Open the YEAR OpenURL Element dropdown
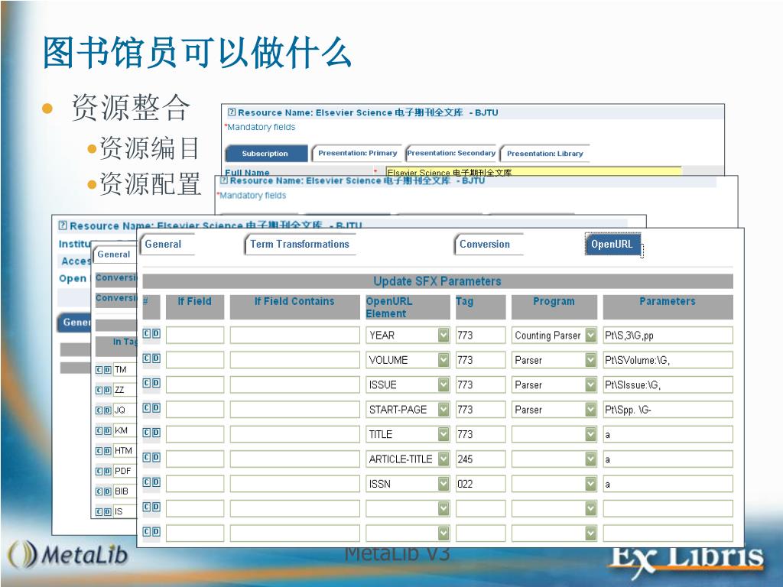This screenshot has height=587, width=783. coord(443,335)
